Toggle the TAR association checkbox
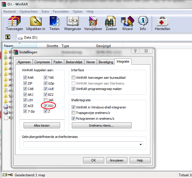 click(x=45, y=77)
